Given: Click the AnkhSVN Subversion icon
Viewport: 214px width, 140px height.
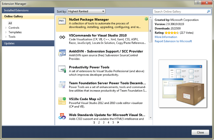Looking at the screenshot, I should point(62,53).
